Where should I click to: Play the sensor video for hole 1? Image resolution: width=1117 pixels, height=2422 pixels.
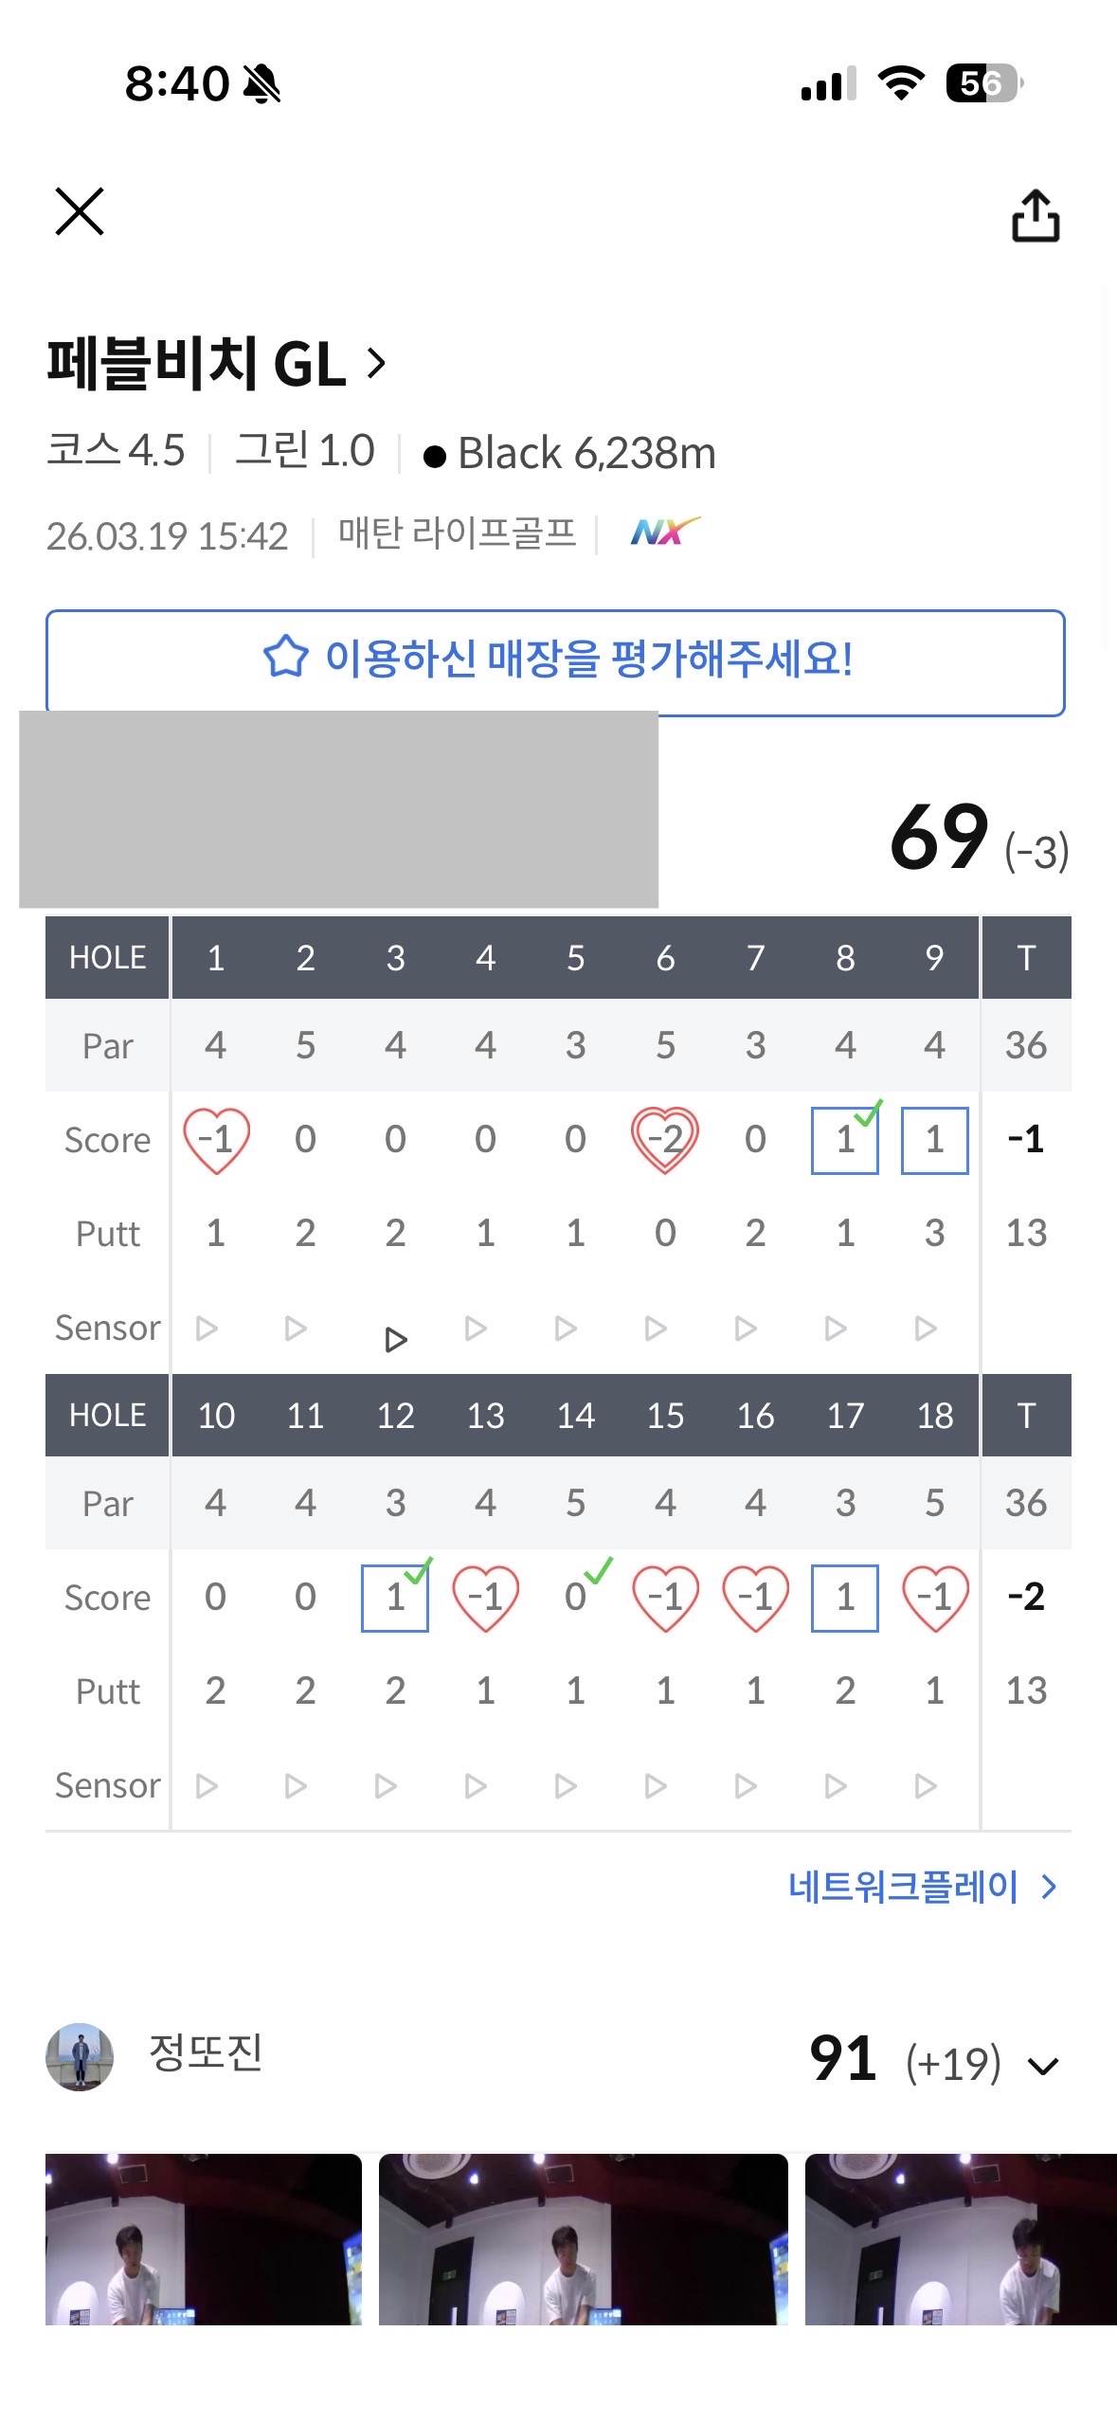pyautogui.click(x=207, y=1328)
